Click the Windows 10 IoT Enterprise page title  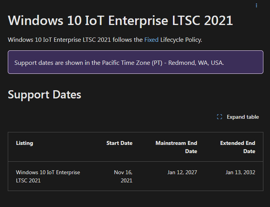tap(120, 20)
